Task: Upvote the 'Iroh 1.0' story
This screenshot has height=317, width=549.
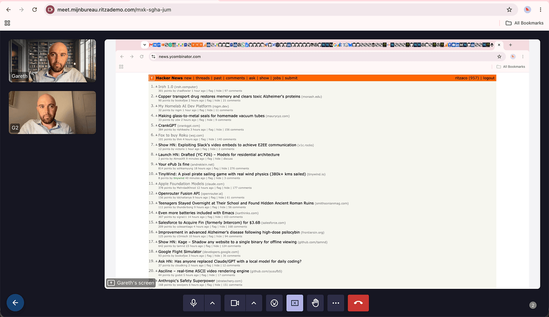Action: click(156, 87)
